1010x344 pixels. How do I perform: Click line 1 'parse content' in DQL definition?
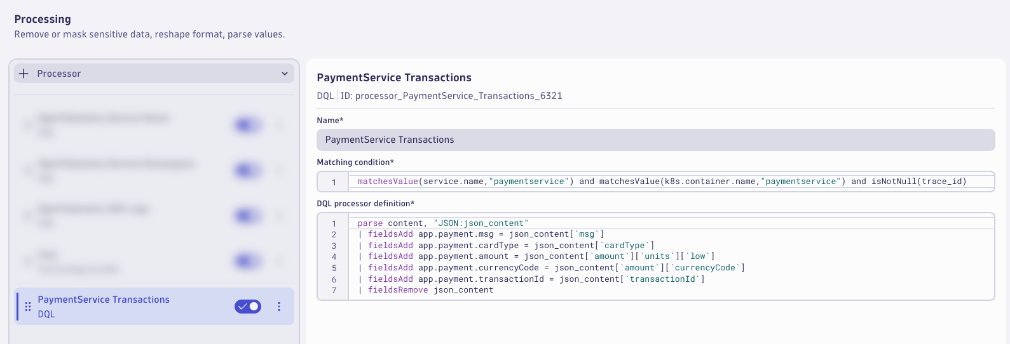pos(443,223)
